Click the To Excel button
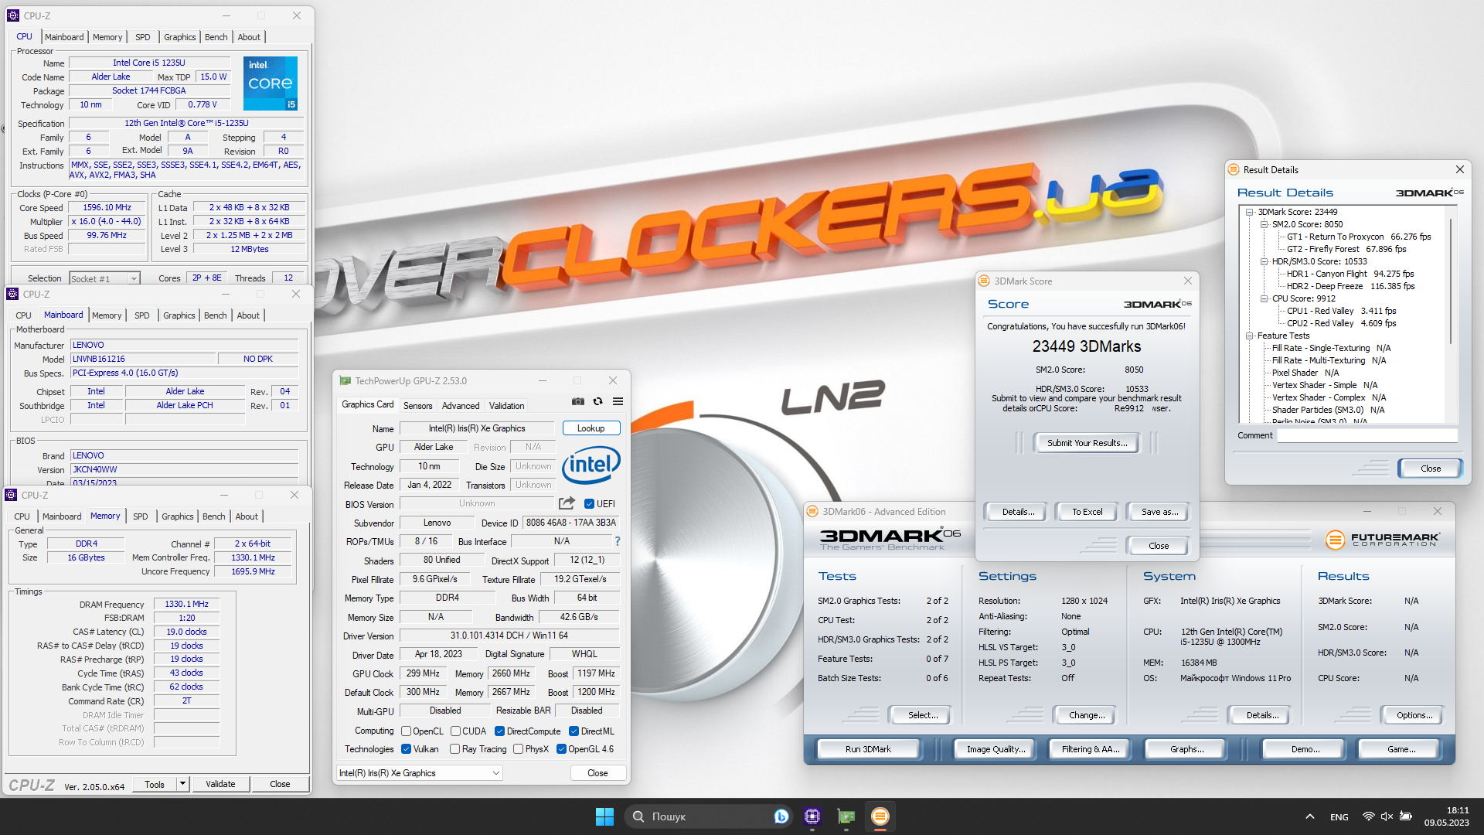 click(1087, 511)
